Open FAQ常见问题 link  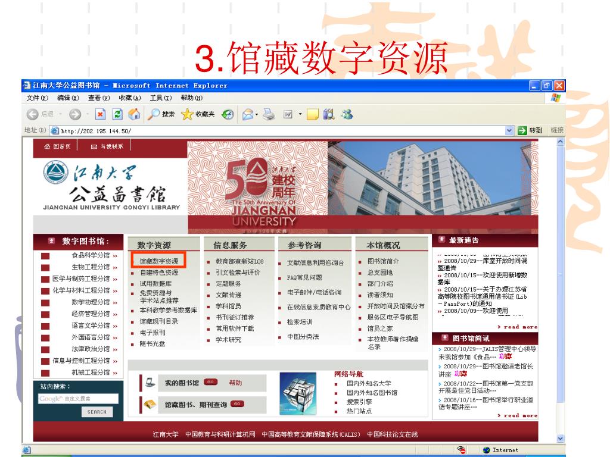(304, 277)
